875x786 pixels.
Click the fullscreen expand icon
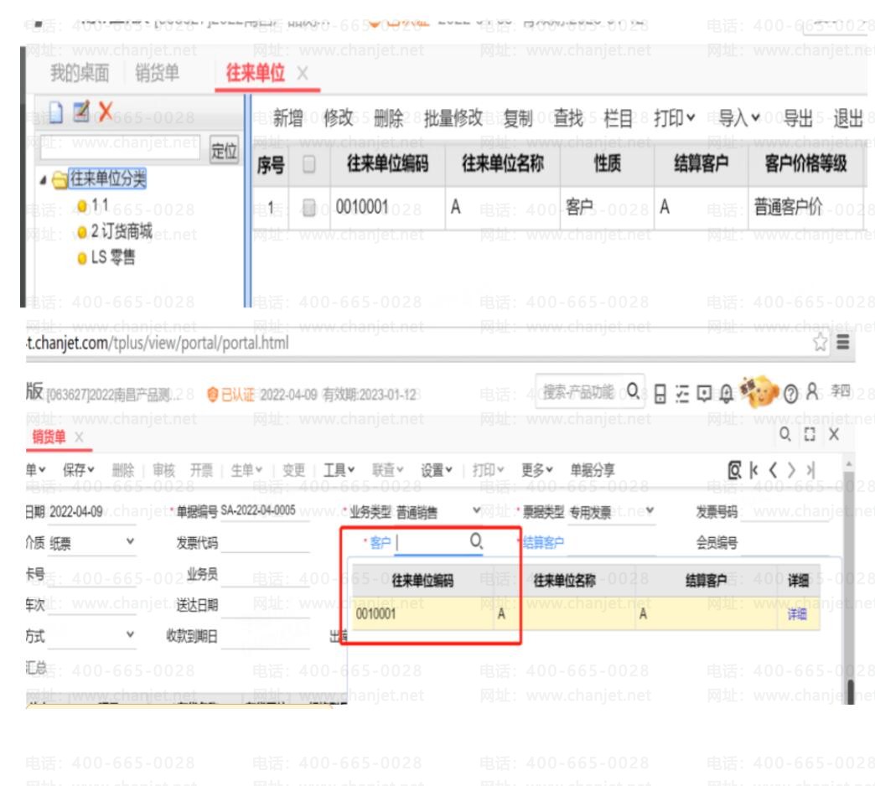pyautogui.click(x=810, y=434)
